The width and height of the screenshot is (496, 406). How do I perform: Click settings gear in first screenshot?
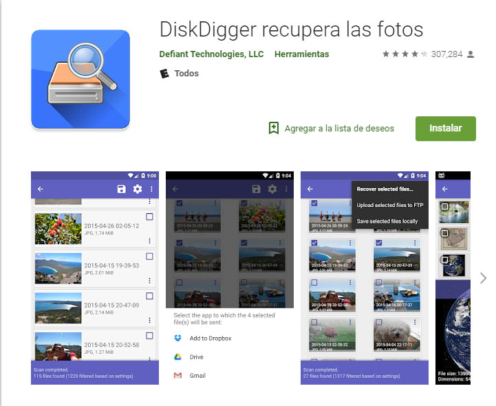coord(138,189)
